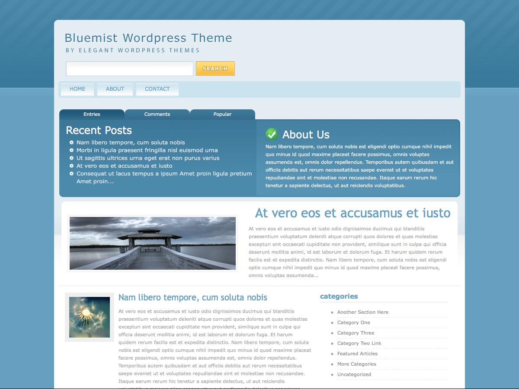Open the 'Category One' link
The width and height of the screenshot is (519, 389).
tap(354, 322)
